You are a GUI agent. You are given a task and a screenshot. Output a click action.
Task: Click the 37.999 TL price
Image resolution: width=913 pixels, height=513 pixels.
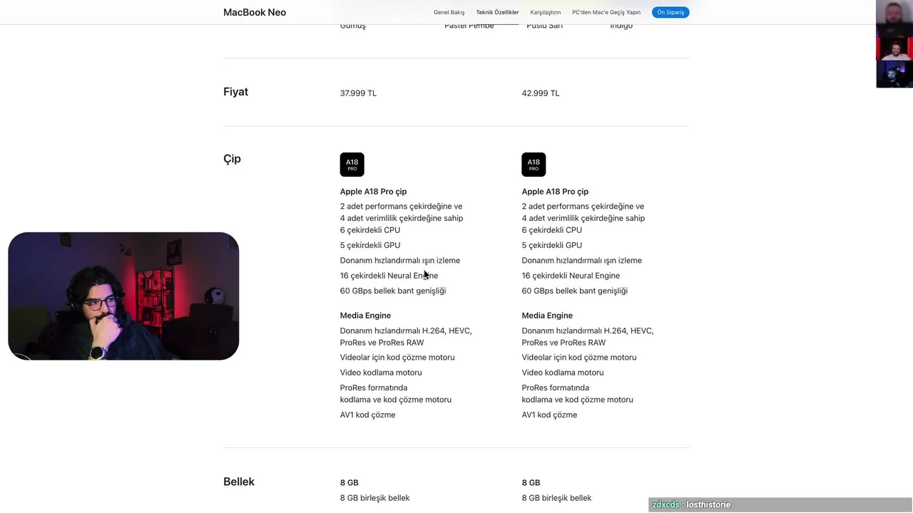[x=358, y=93]
